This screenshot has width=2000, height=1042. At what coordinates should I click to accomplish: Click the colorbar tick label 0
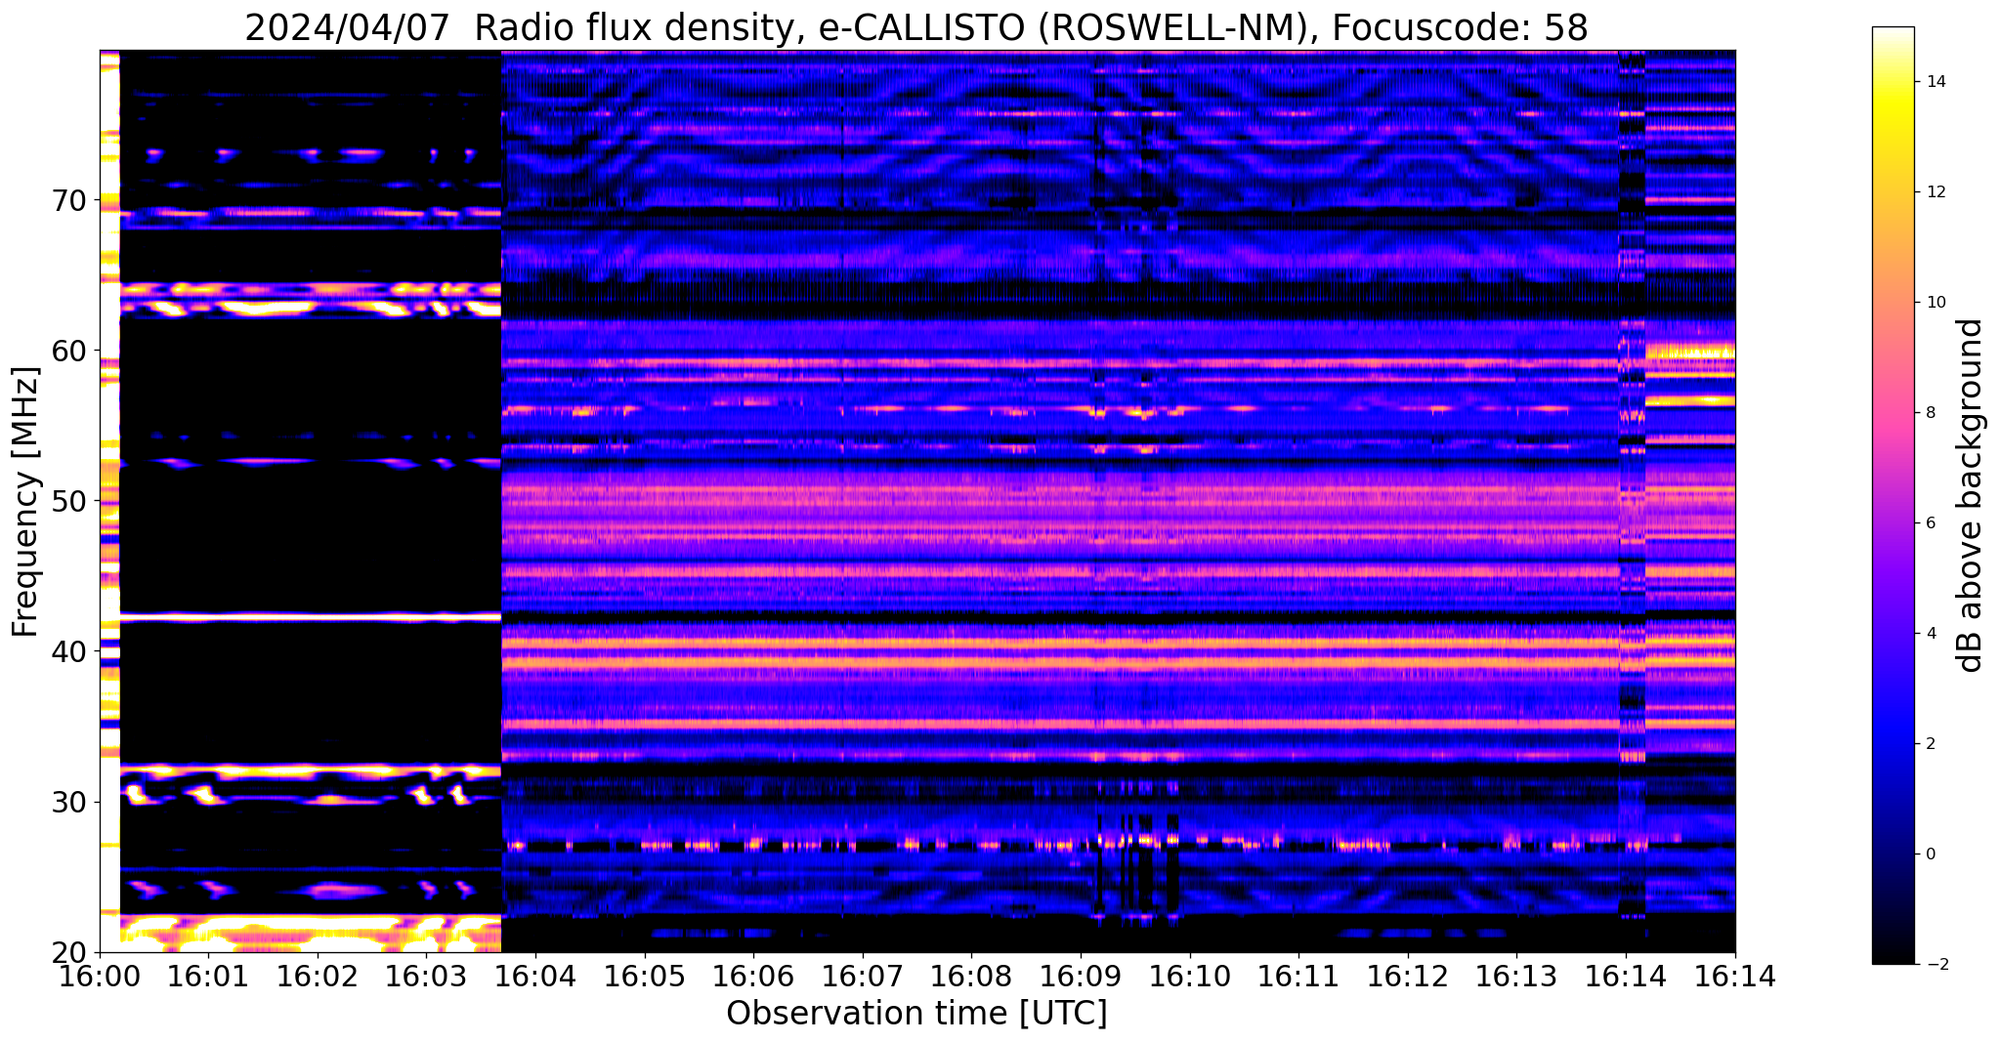tap(1930, 854)
